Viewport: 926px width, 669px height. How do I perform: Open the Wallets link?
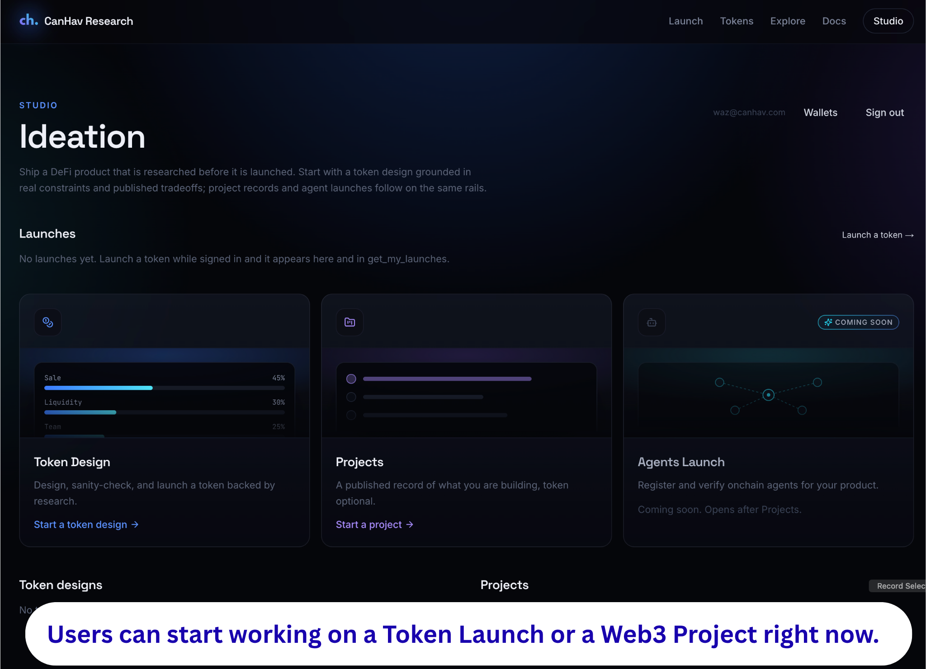820,112
